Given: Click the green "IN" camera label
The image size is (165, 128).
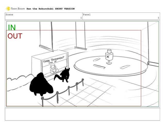Looking at the screenshot, I should pyautogui.click(x=12, y=27).
